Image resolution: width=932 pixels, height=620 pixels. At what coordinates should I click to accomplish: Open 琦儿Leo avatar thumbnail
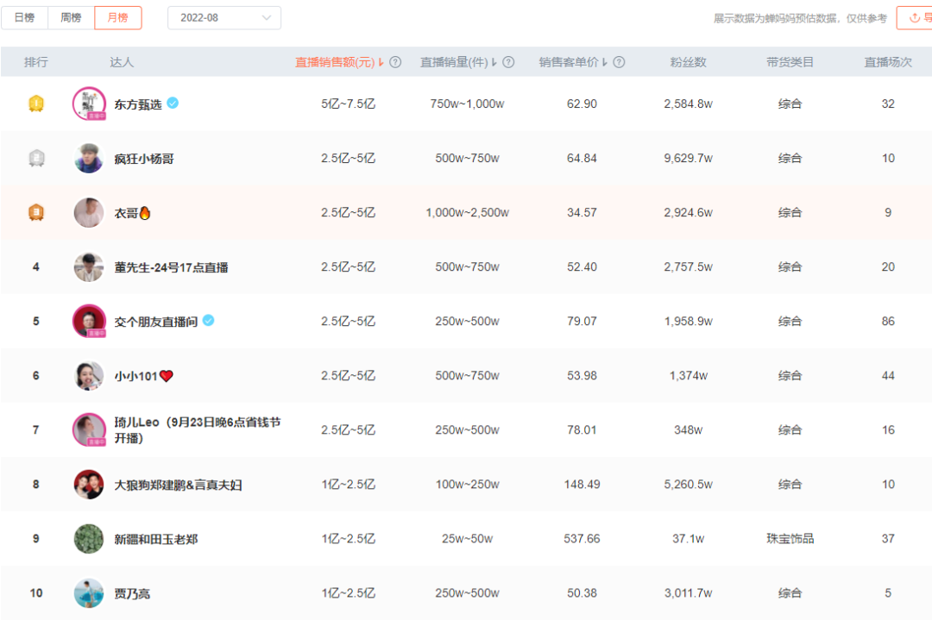(x=89, y=430)
